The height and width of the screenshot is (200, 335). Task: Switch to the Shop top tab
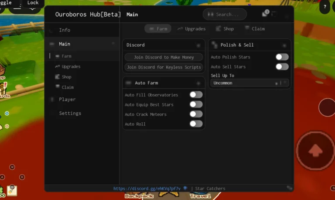225,29
